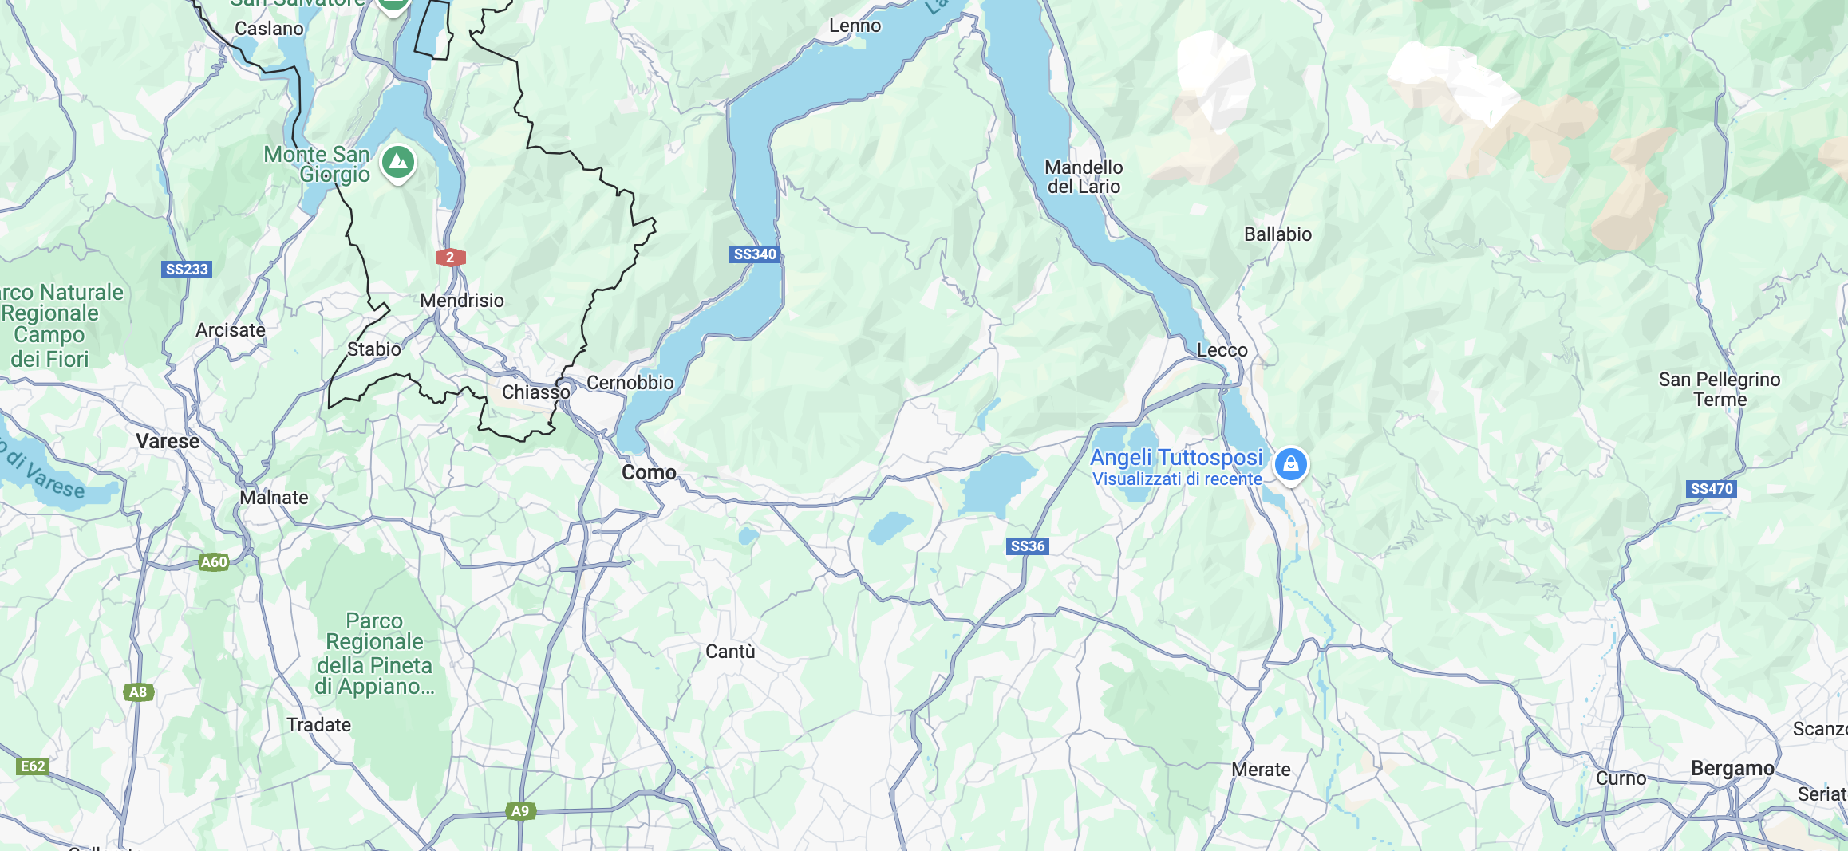Image resolution: width=1848 pixels, height=851 pixels.
Task: Click the SS340 road shield
Action: tap(754, 254)
